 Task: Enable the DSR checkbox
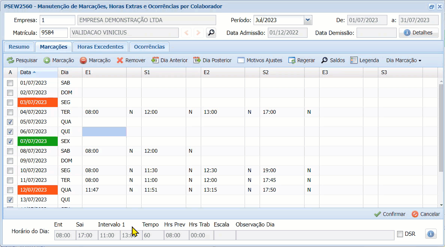[400, 234]
